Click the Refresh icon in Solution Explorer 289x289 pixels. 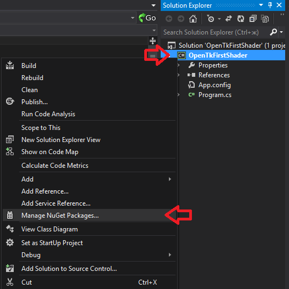[241, 19]
